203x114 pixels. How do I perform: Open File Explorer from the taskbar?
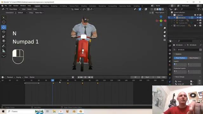click(x=54, y=111)
